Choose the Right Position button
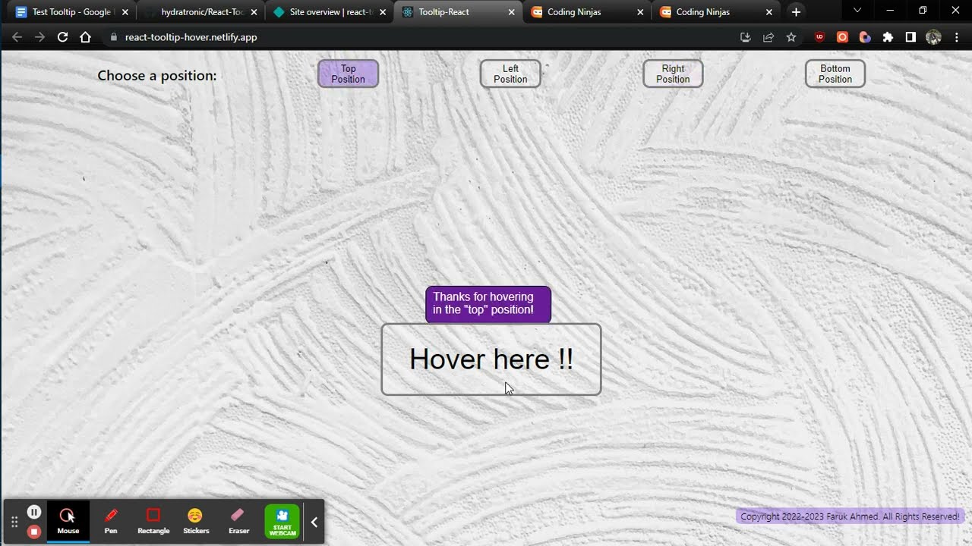This screenshot has width=972, height=546. 673,74
